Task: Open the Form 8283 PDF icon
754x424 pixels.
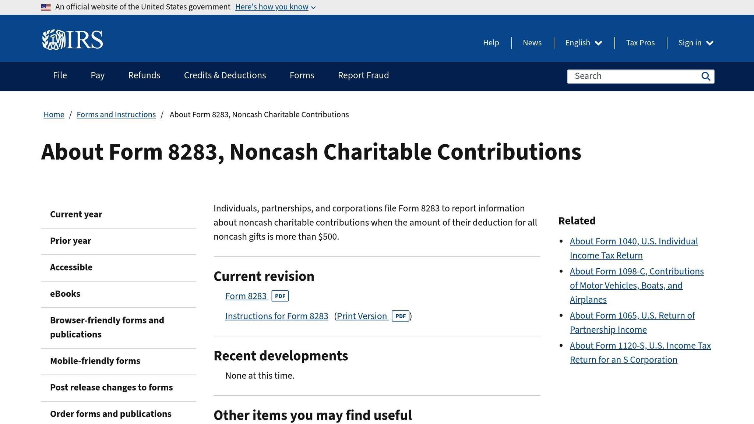Action: click(x=280, y=296)
